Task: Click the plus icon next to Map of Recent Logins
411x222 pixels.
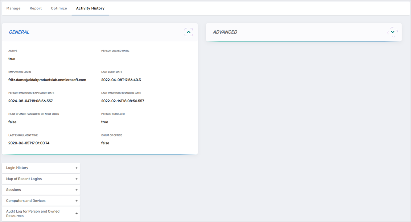Action: pyautogui.click(x=76, y=178)
